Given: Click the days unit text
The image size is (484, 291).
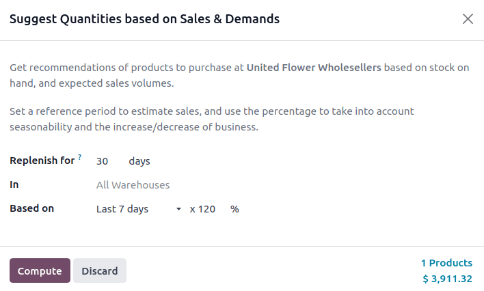Looking at the screenshot, I should [139, 161].
